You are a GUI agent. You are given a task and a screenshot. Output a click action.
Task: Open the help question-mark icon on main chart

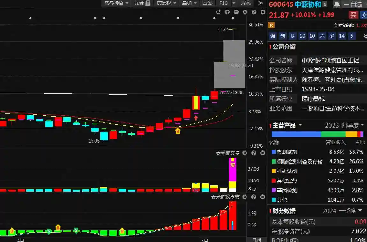[x=254, y=12]
